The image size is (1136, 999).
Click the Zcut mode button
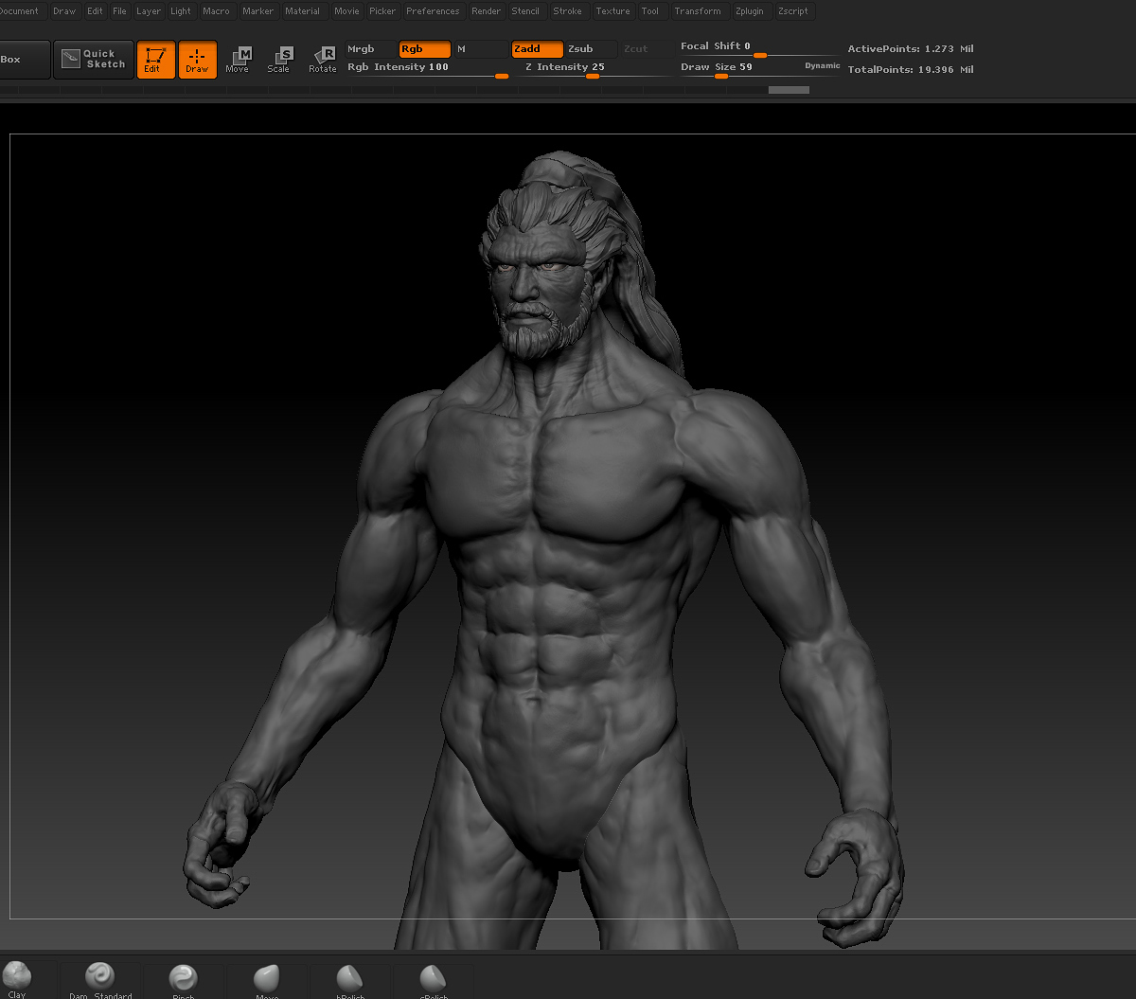(646, 49)
